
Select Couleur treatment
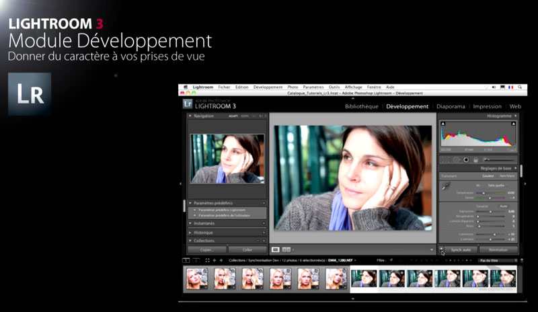pyautogui.click(x=488, y=176)
